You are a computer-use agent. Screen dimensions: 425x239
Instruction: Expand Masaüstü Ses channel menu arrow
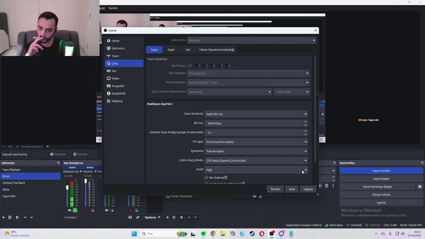81,172
